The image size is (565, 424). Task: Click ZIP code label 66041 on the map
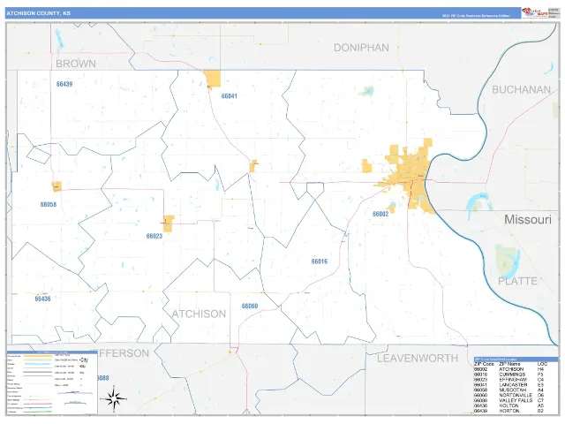(x=230, y=96)
